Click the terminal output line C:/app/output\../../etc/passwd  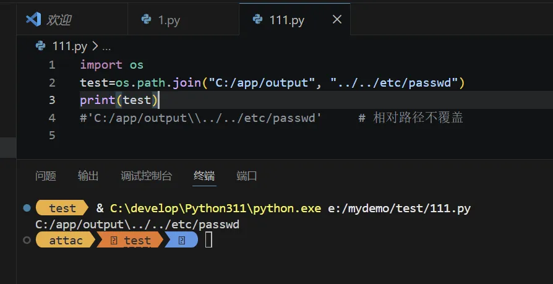point(137,225)
